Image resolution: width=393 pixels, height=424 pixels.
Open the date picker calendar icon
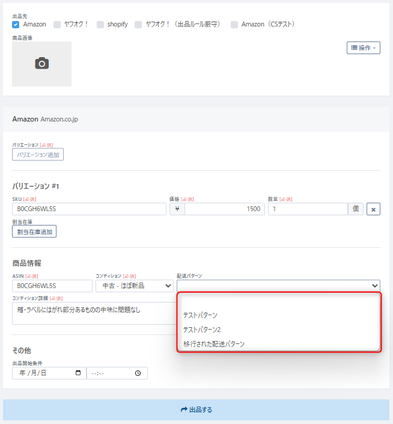click(78, 373)
